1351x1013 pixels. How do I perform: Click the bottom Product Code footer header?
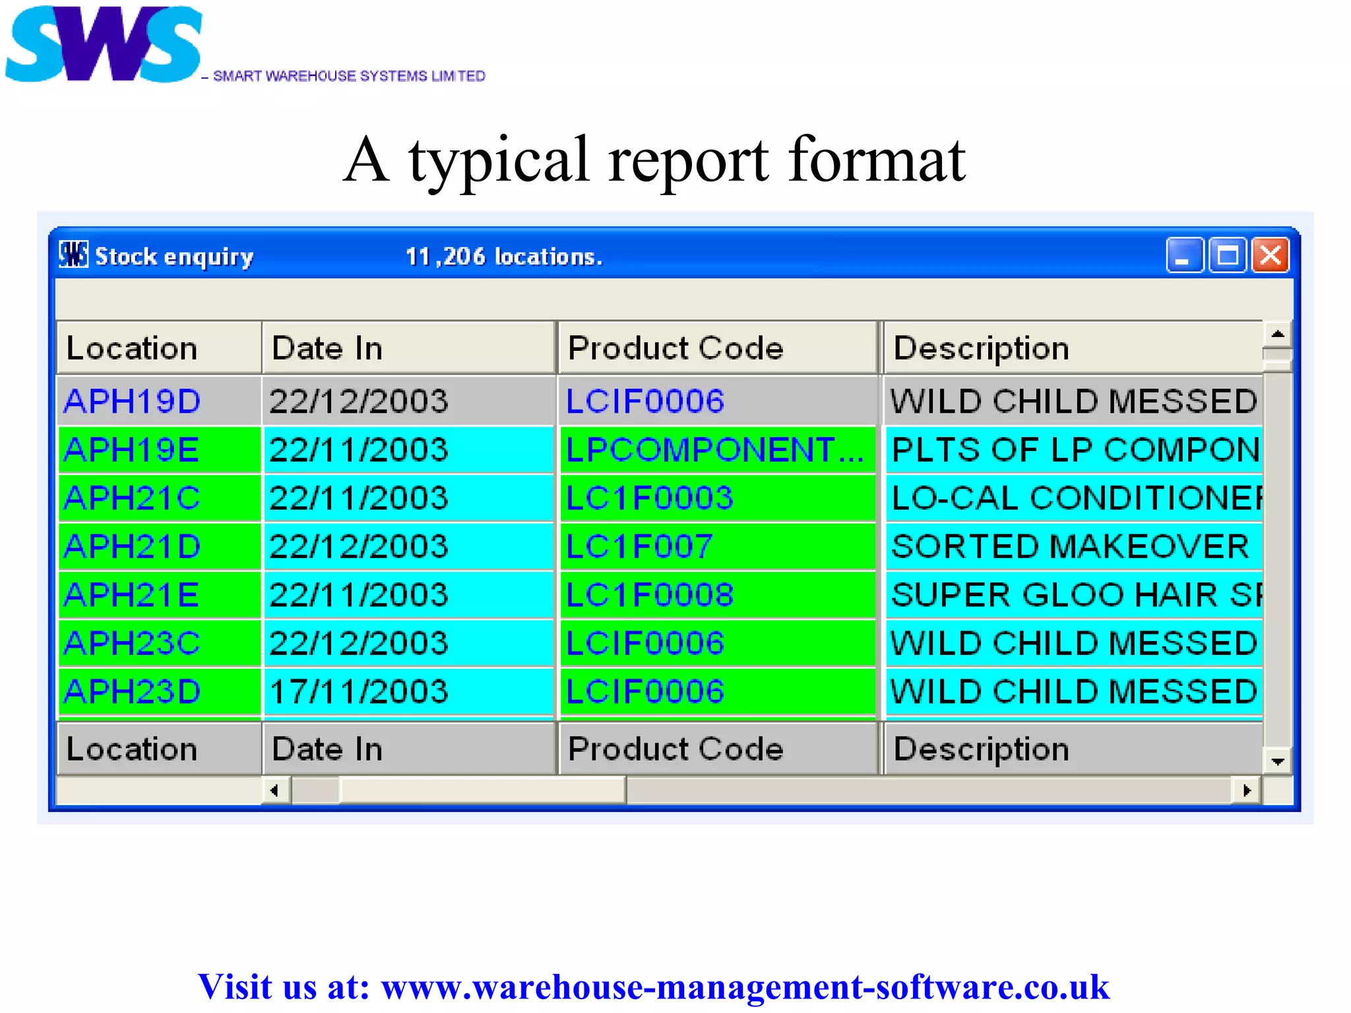717,749
